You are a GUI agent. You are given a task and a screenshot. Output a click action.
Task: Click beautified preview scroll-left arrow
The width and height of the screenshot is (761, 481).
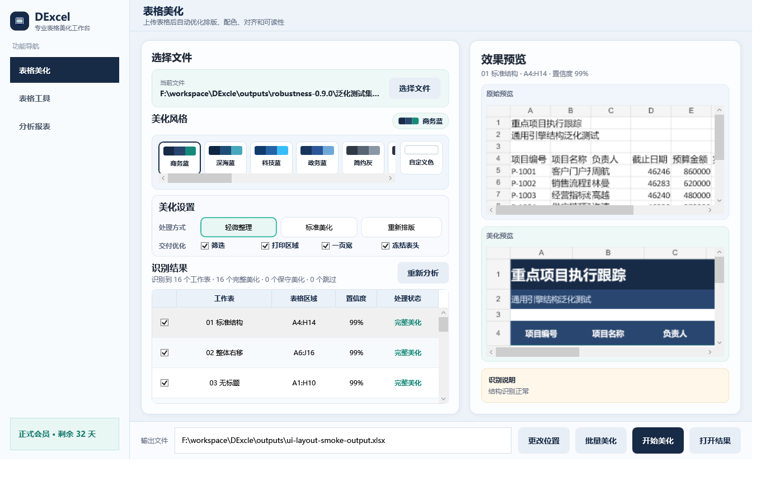491,352
